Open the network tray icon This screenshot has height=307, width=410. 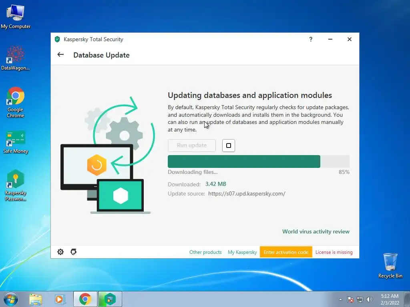coord(360,299)
